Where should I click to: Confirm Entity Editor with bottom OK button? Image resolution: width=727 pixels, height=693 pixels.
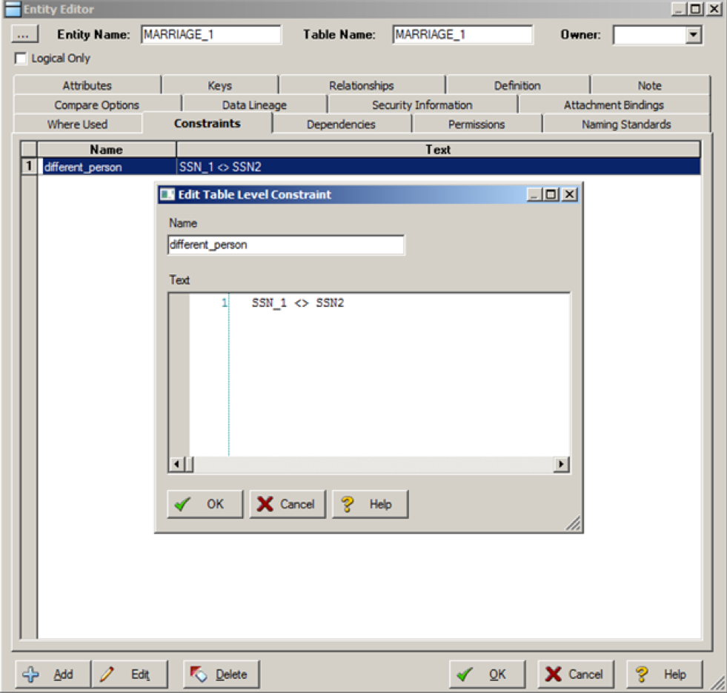487,674
